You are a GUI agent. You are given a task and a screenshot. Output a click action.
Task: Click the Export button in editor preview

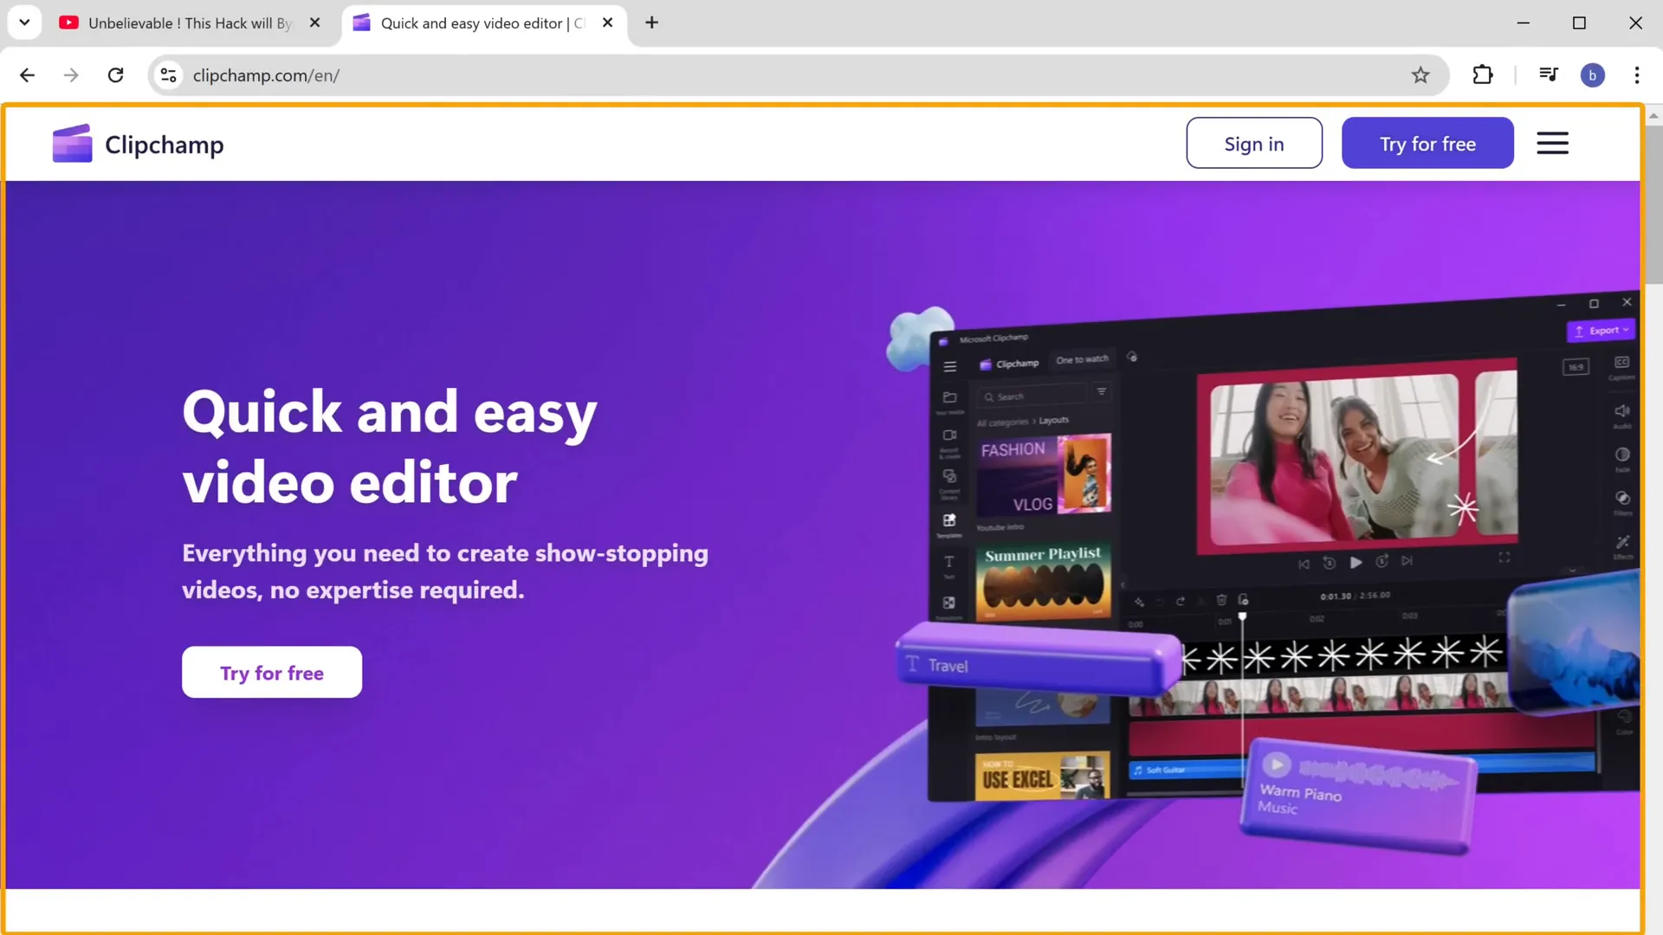(x=1602, y=331)
